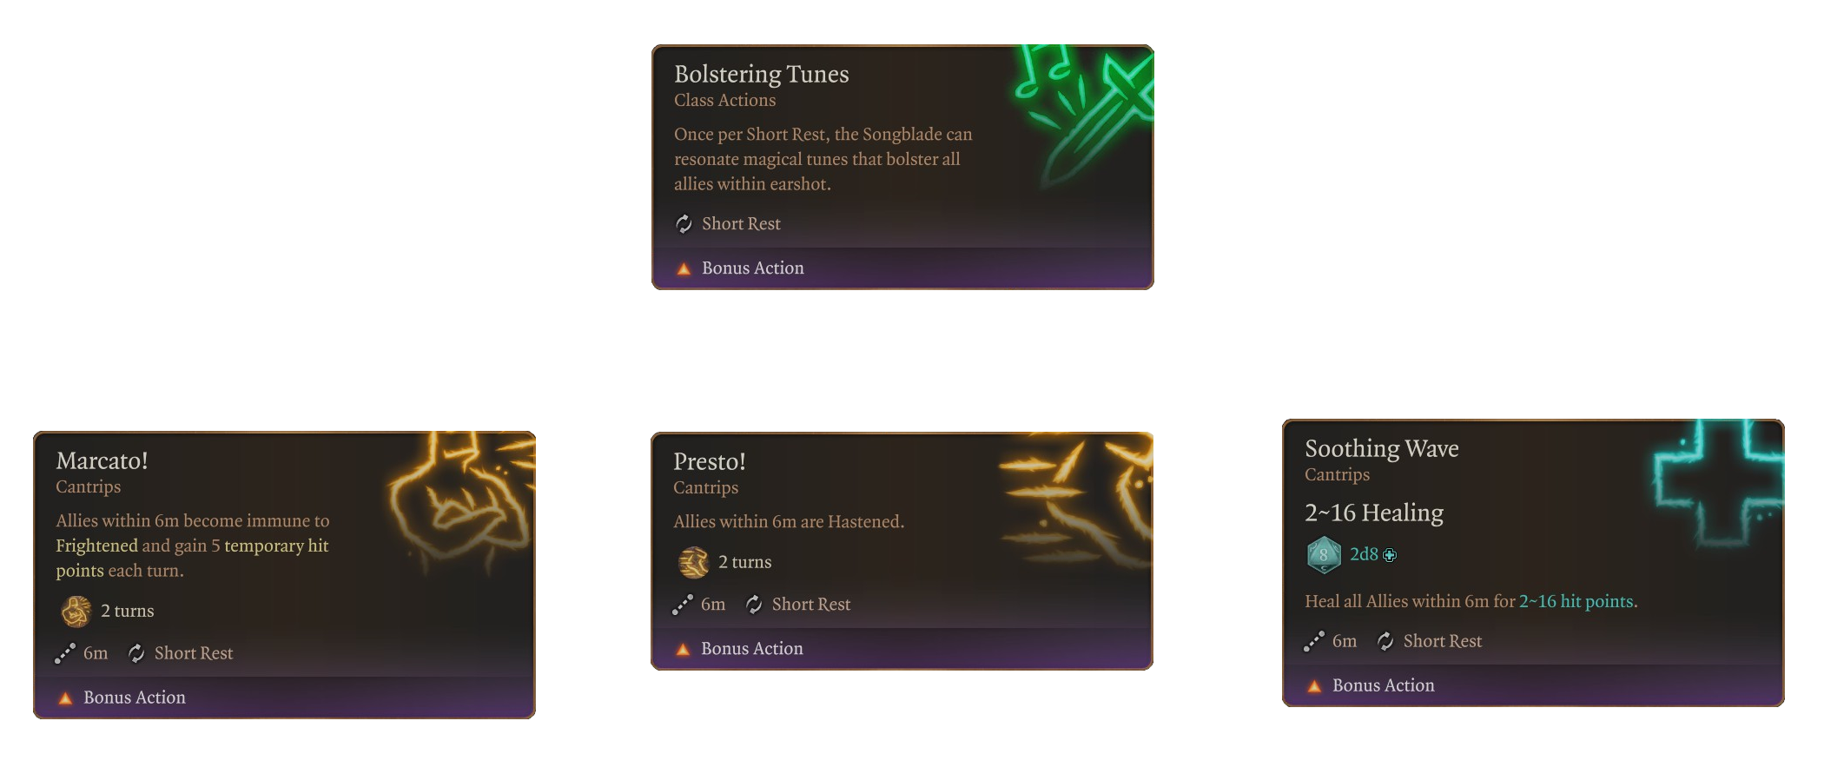Click the green sword-and-notes Bolstering Tunes icon
This screenshot has width=1844, height=774.
coord(1086,111)
